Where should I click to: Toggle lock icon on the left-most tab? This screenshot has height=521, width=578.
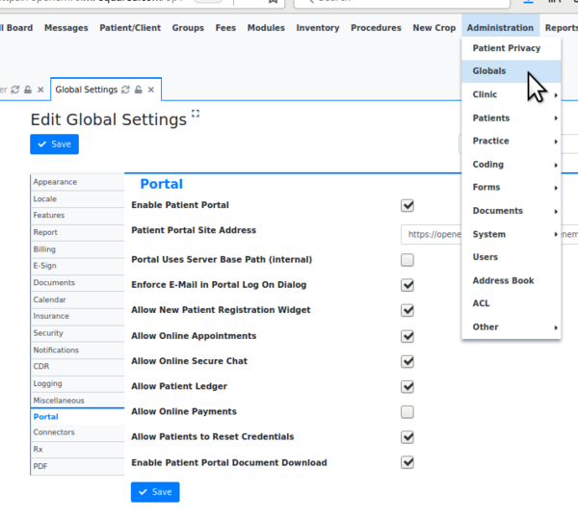tap(28, 90)
